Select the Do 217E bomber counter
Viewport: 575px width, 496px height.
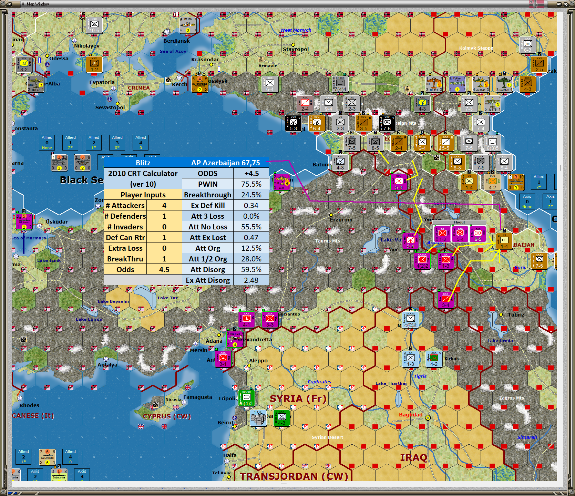[x=504, y=84]
